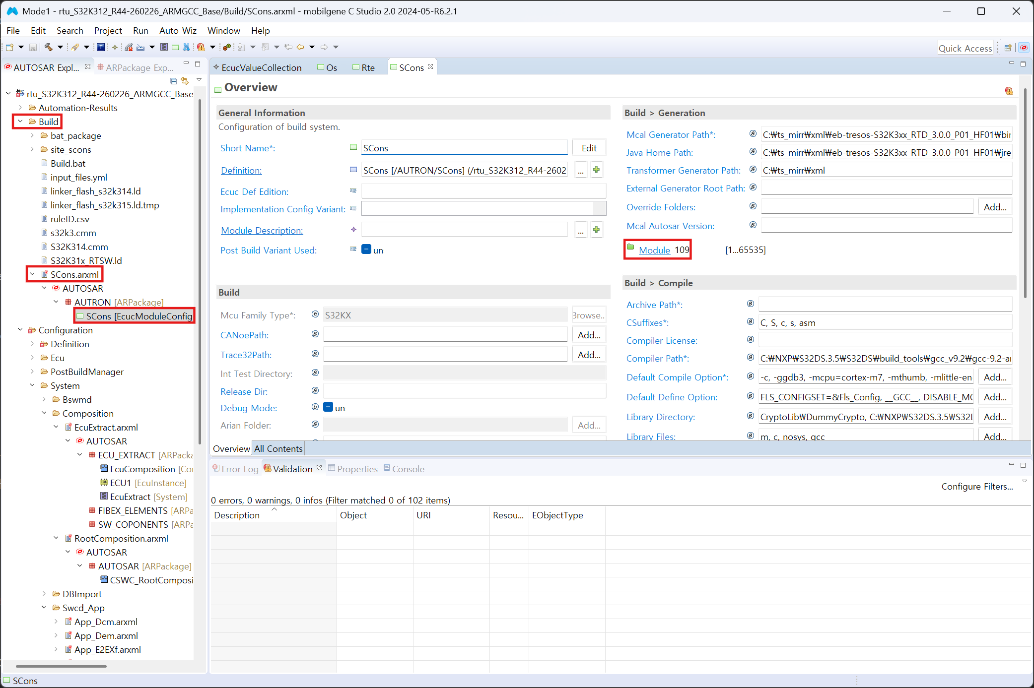This screenshot has width=1034, height=688.
Task: Expand the DBImport folder
Action: pyautogui.click(x=44, y=594)
